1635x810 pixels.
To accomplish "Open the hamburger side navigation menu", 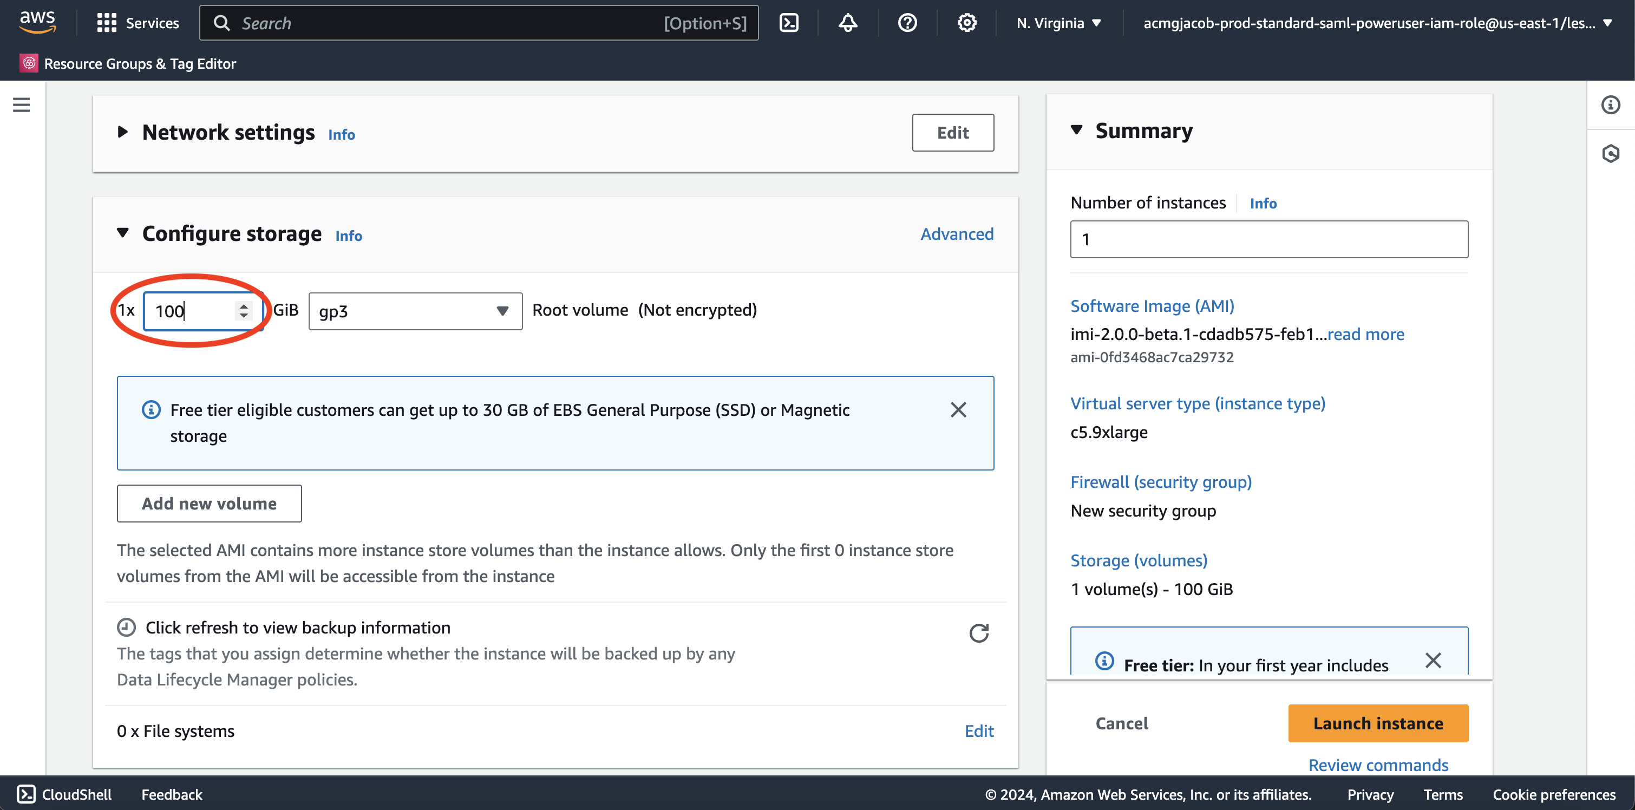I will 22,104.
